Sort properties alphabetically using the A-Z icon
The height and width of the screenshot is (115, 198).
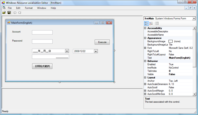151,23
